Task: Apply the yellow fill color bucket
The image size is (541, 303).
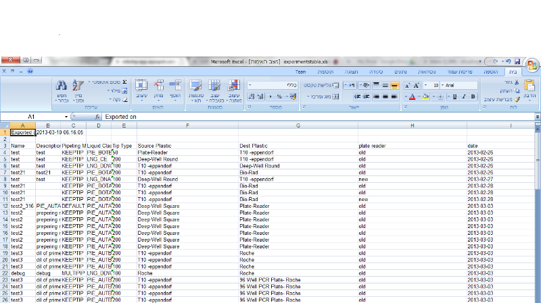Action: click(x=425, y=97)
